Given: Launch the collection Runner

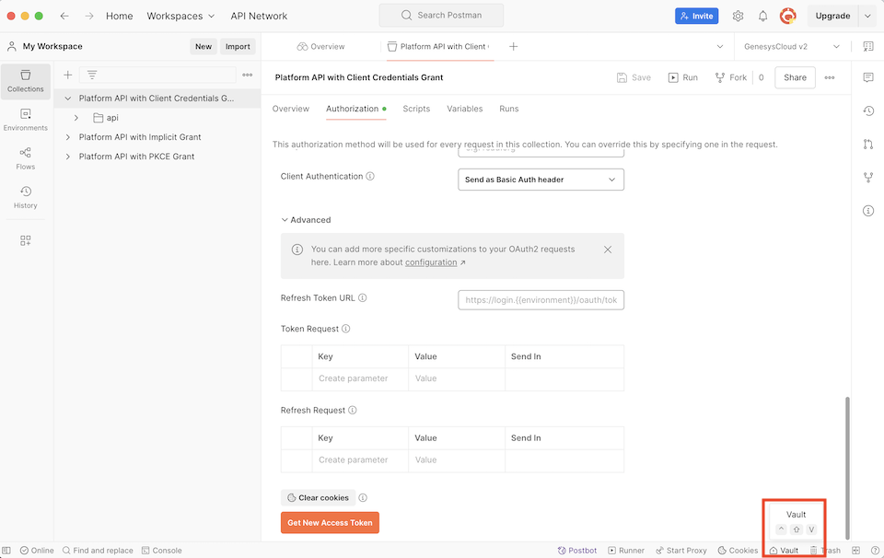Looking at the screenshot, I should (626, 550).
